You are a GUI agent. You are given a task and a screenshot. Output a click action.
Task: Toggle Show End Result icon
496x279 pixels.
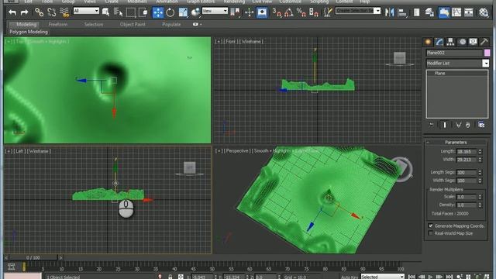(445, 125)
